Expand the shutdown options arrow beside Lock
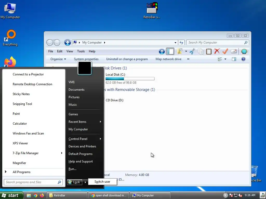 pos(85,182)
